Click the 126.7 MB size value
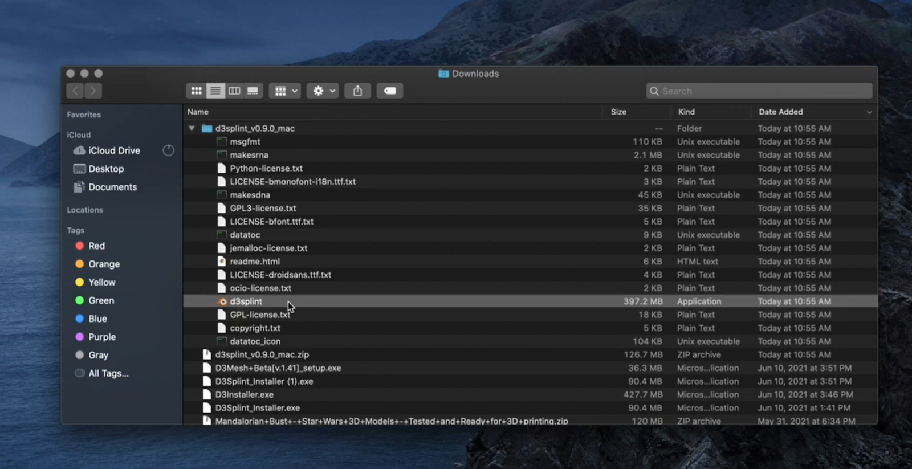 [643, 354]
